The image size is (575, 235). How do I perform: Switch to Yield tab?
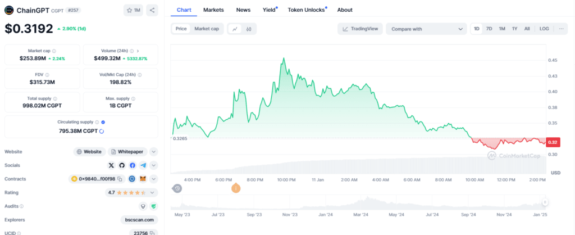[x=269, y=10]
